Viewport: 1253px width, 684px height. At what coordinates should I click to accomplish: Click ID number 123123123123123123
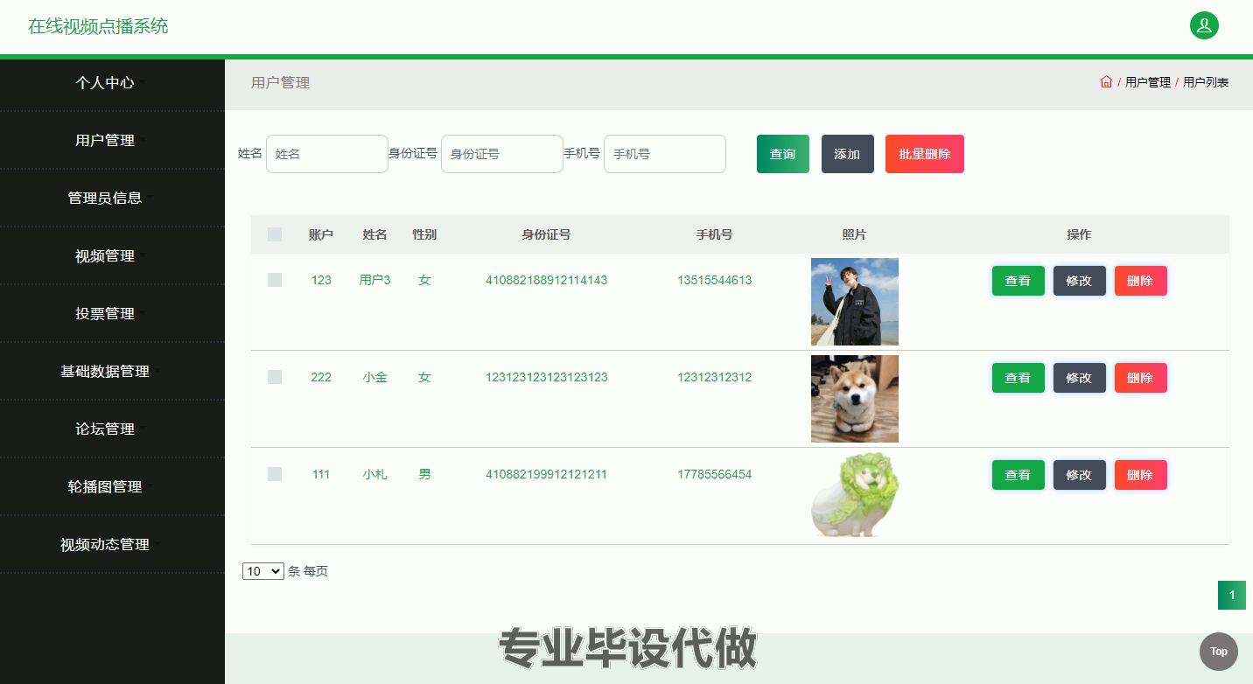547,377
